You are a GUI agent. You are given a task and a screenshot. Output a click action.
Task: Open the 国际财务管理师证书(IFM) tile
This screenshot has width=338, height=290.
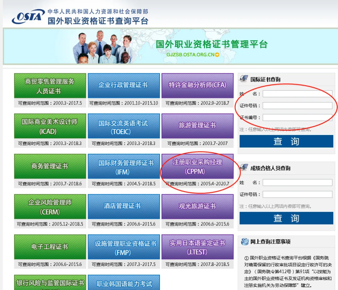pyautogui.click(x=124, y=166)
